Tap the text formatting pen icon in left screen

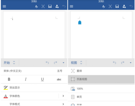[36, 6]
